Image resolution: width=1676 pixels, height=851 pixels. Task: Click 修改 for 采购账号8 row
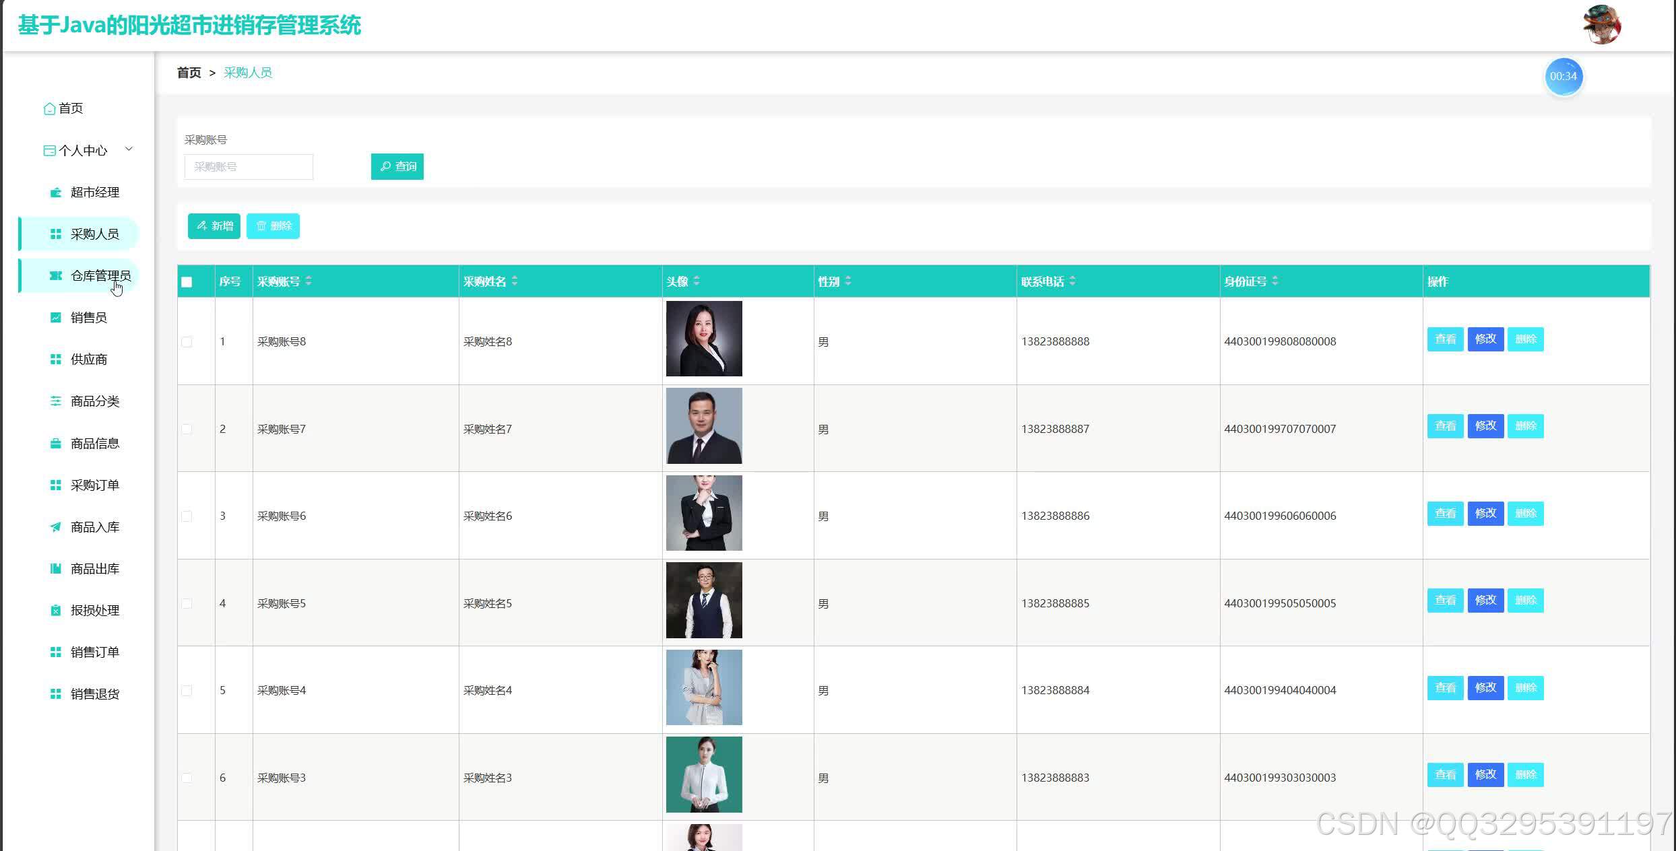[1485, 339]
